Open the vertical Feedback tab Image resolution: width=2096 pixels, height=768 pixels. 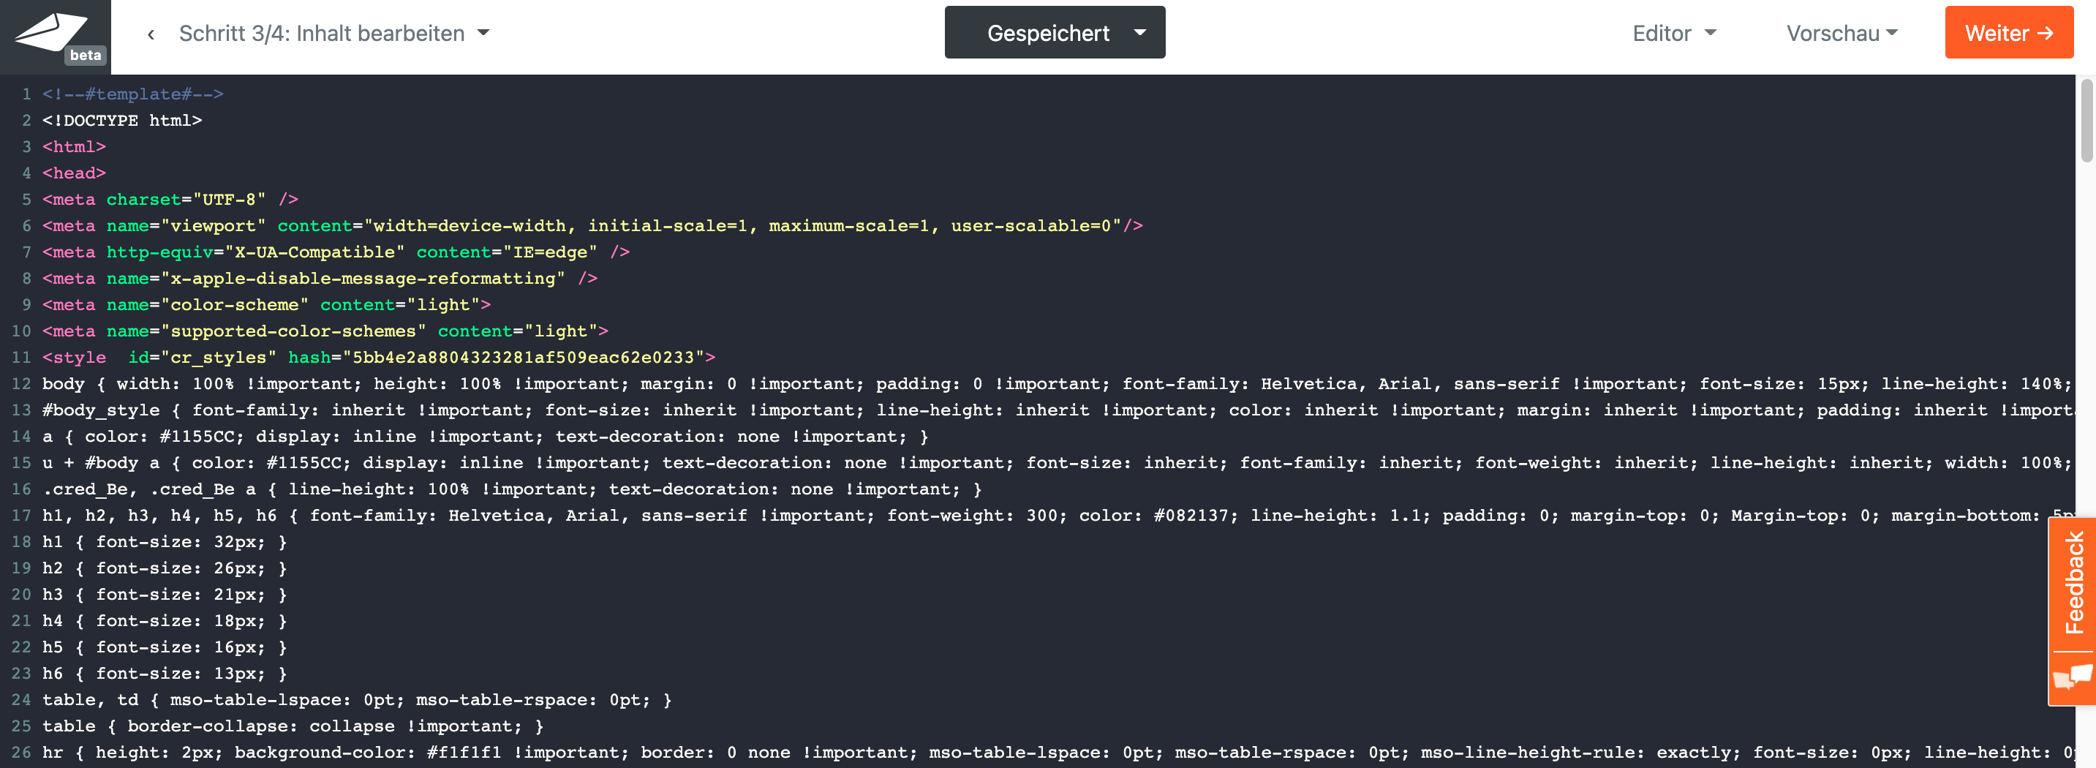tap(2074, 584)
